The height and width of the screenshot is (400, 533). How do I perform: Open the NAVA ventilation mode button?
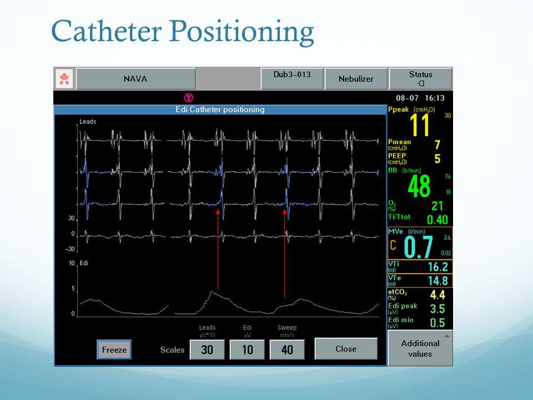pyautogui.click(x=135, y=79)
